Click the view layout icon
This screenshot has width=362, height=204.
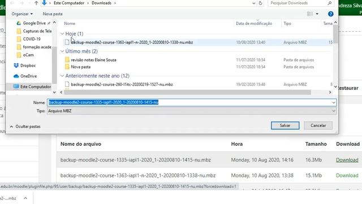coord(310,14)
